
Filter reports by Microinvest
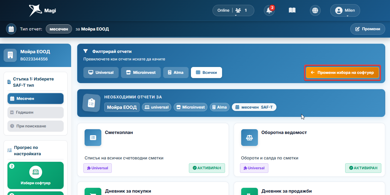(141, 72)
